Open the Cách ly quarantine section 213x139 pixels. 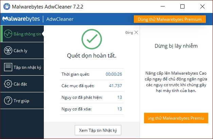22,50
